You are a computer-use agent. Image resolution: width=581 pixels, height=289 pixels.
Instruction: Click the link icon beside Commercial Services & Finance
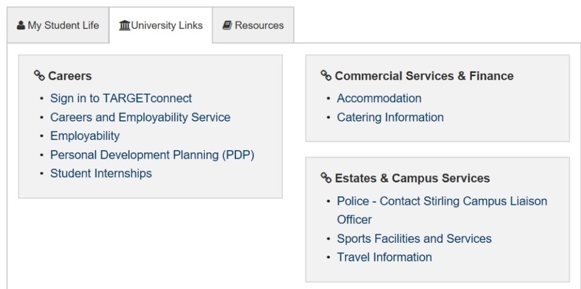(x=326, y=75)
